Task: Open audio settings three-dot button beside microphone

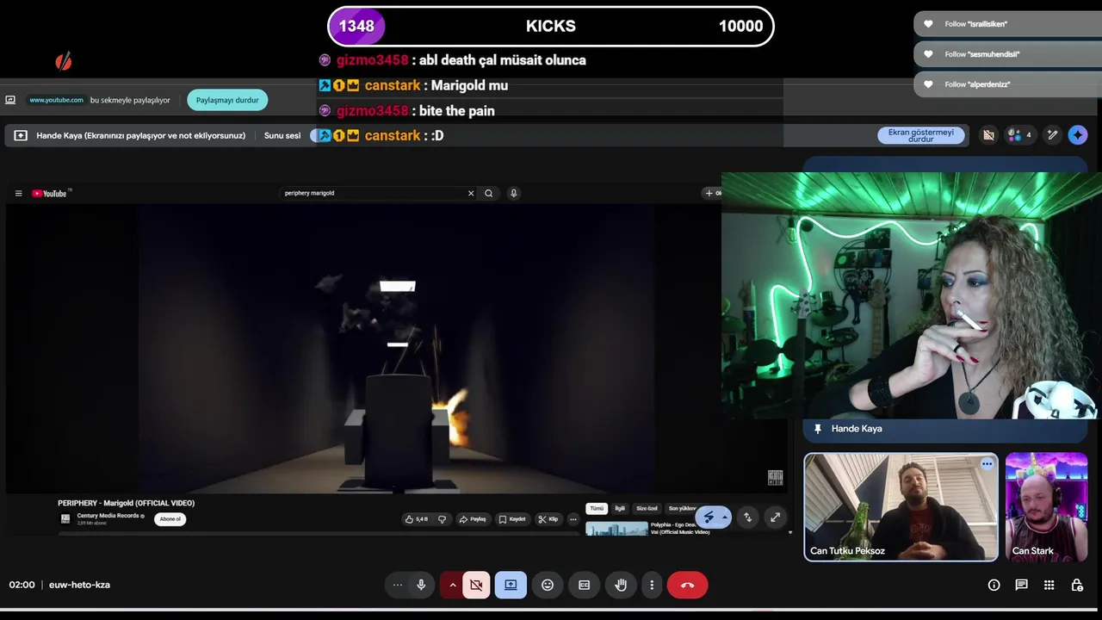Action: (x=398, y=585)
